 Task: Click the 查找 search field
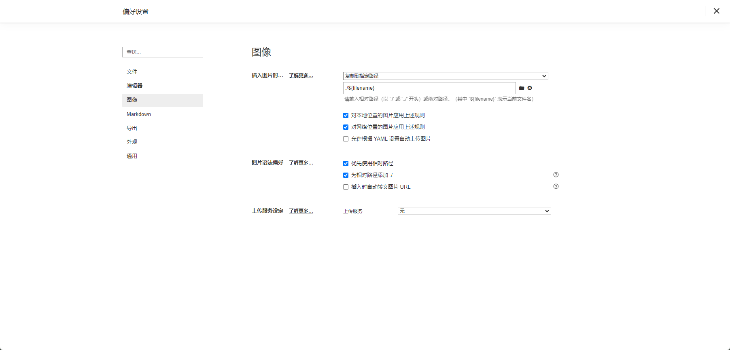(x=163, y=52)
